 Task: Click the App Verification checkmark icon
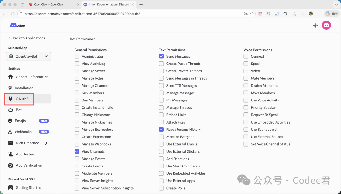coord(10,165)
